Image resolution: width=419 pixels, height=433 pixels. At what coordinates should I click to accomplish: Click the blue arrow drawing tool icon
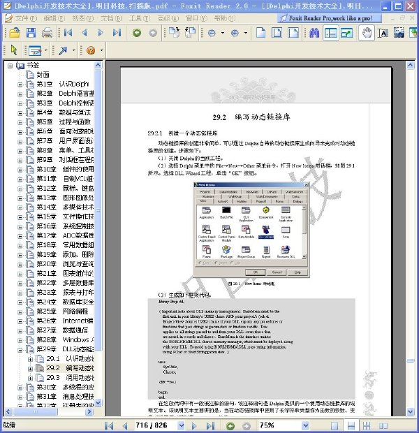(x=63, y=50)
